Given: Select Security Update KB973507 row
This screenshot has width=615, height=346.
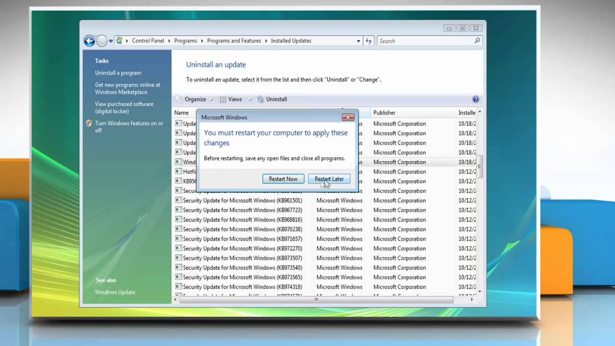Looking at the screenshot, I should [x=325, y=258].
